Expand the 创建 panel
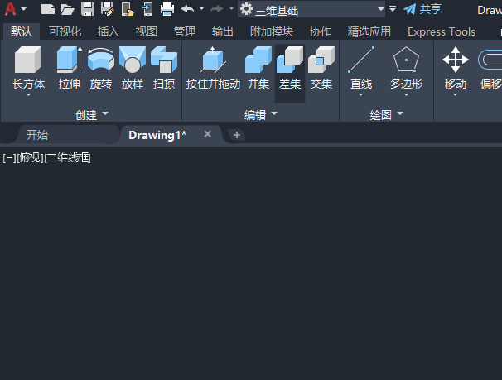The image size is (502, 380). tap(92, 114)
